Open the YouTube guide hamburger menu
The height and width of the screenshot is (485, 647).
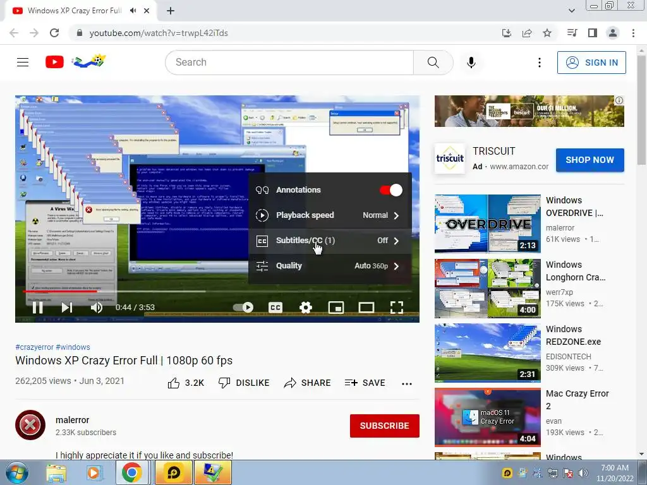coord(23,63)
